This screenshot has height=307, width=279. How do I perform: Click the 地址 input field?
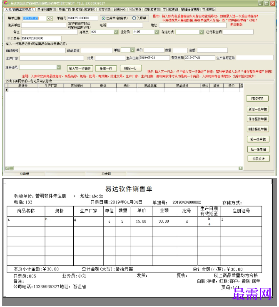point(193,25)
